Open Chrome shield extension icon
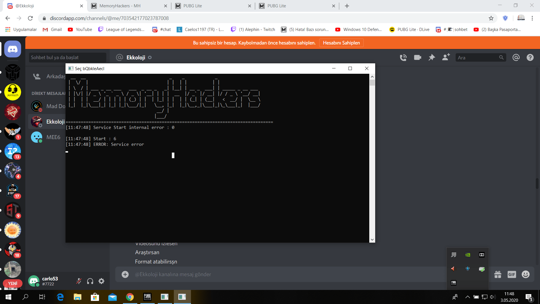Screen dimensions: 540x304 click(505, 18)
